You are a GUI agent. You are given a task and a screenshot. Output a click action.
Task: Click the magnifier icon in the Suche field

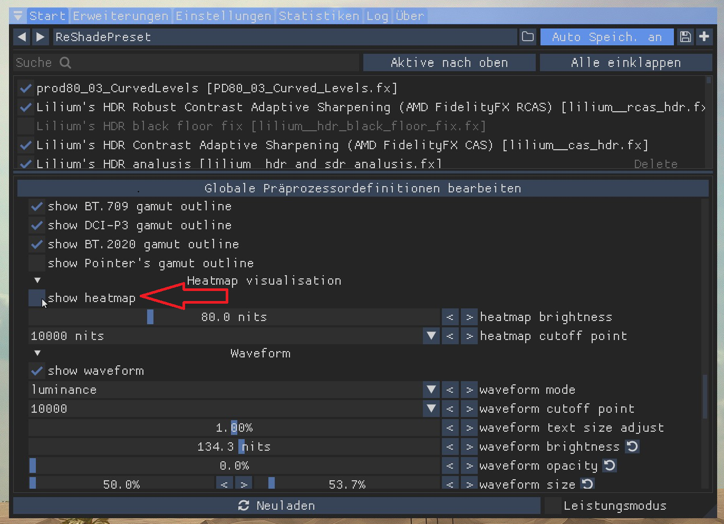tap(65, 62)
